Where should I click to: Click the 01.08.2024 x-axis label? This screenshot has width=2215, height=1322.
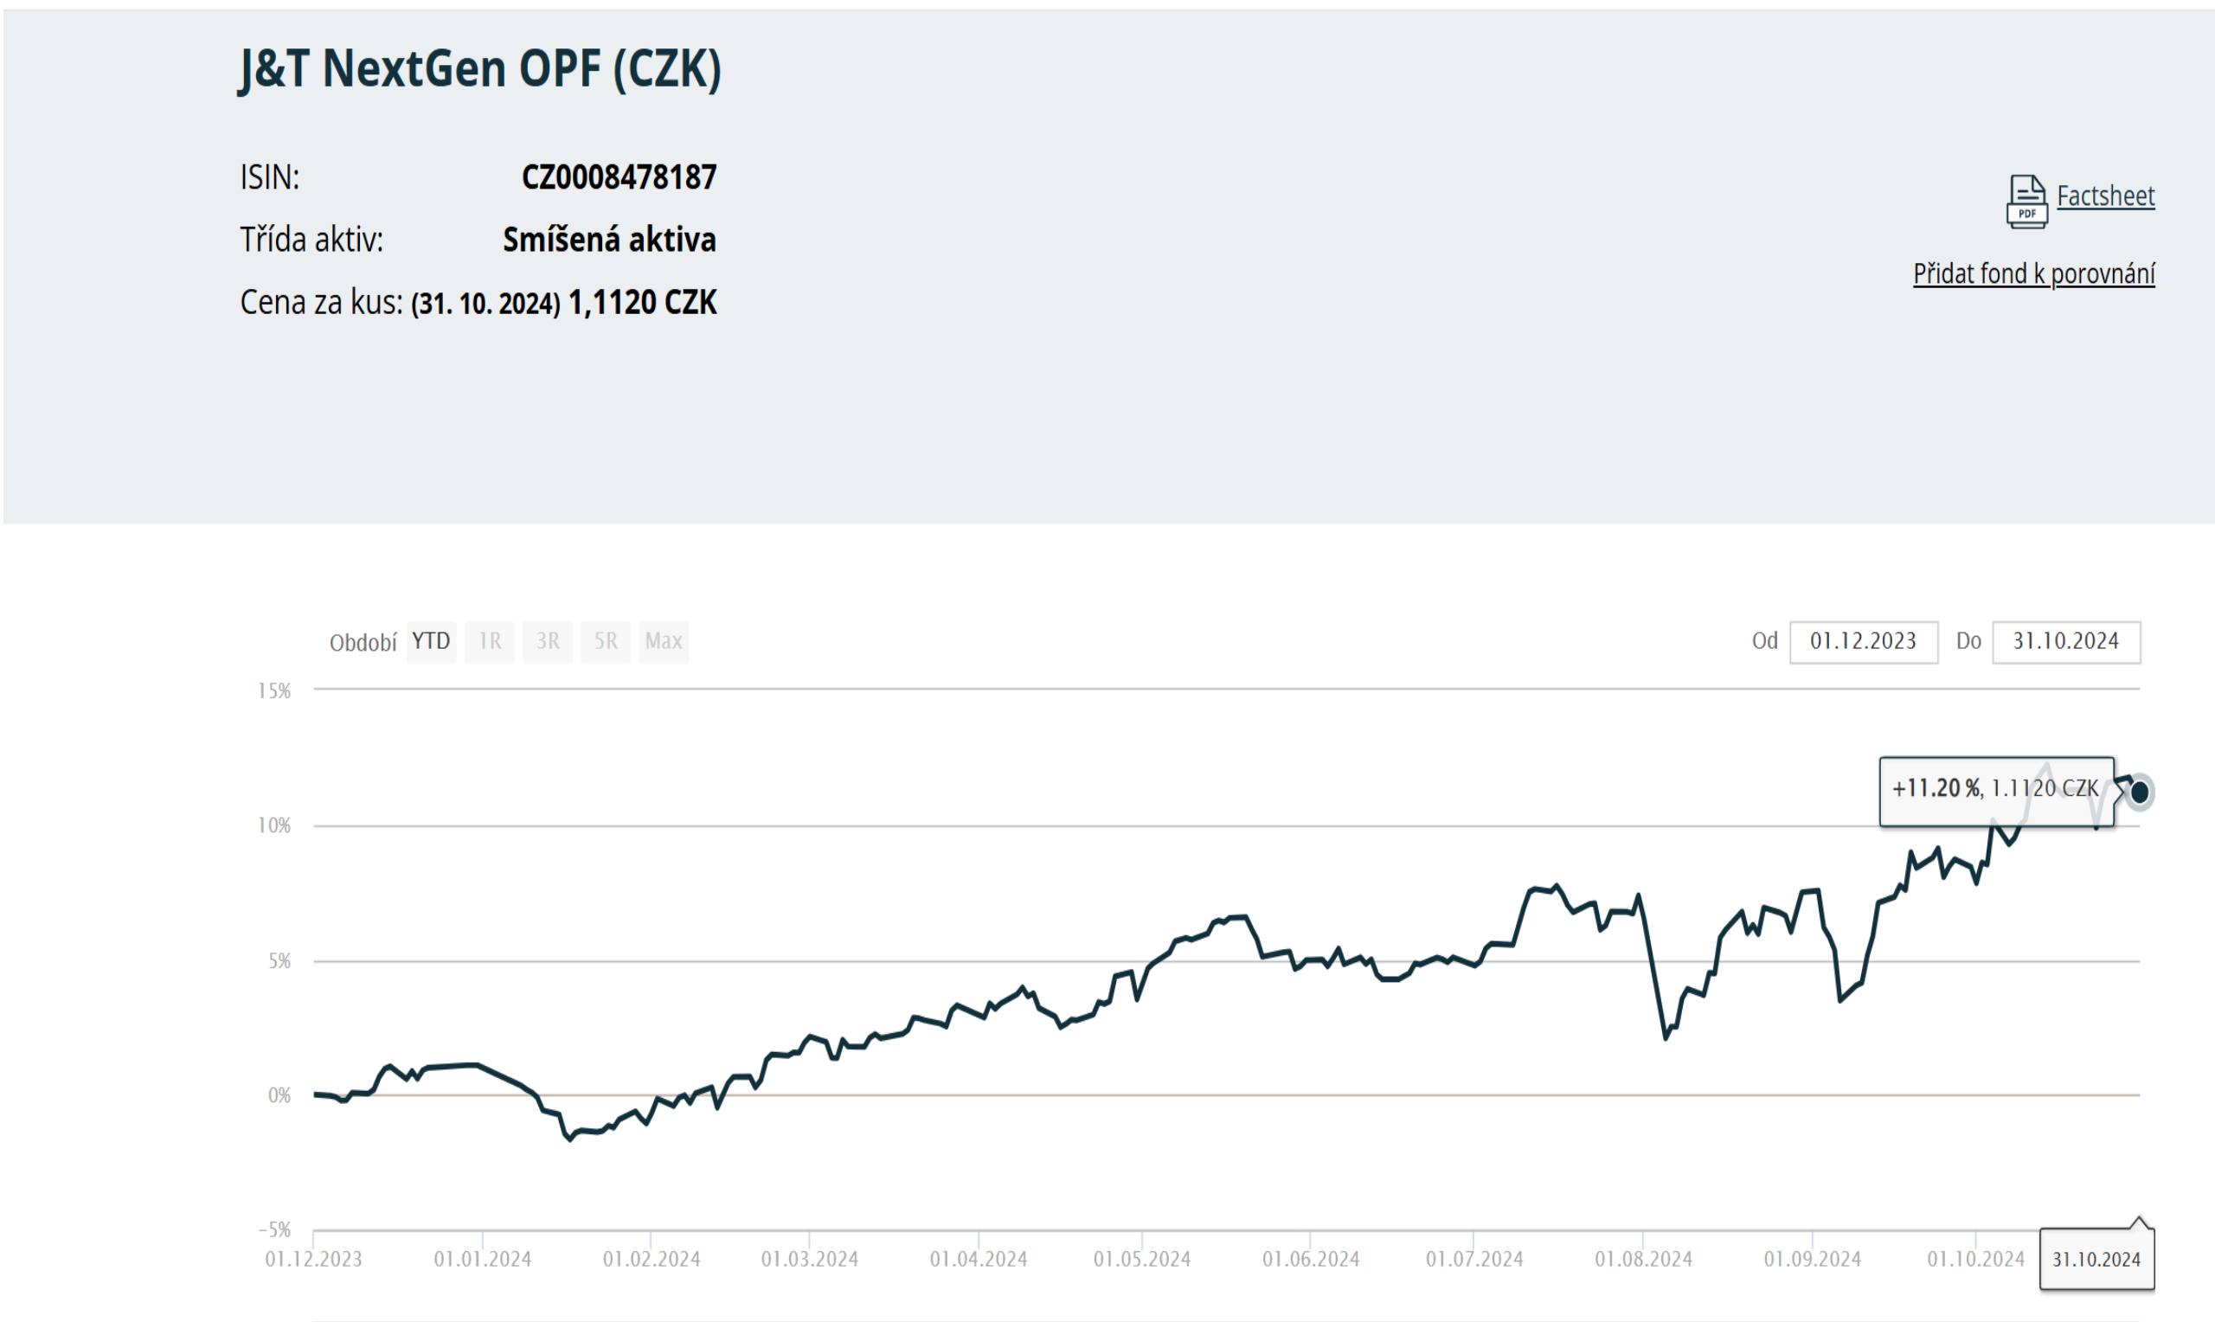[x=1643, y=1259]
